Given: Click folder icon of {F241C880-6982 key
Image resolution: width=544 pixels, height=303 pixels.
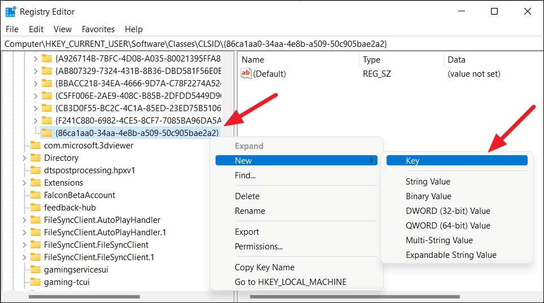Looking at the screenshot, I should click(x=47, y=120).
